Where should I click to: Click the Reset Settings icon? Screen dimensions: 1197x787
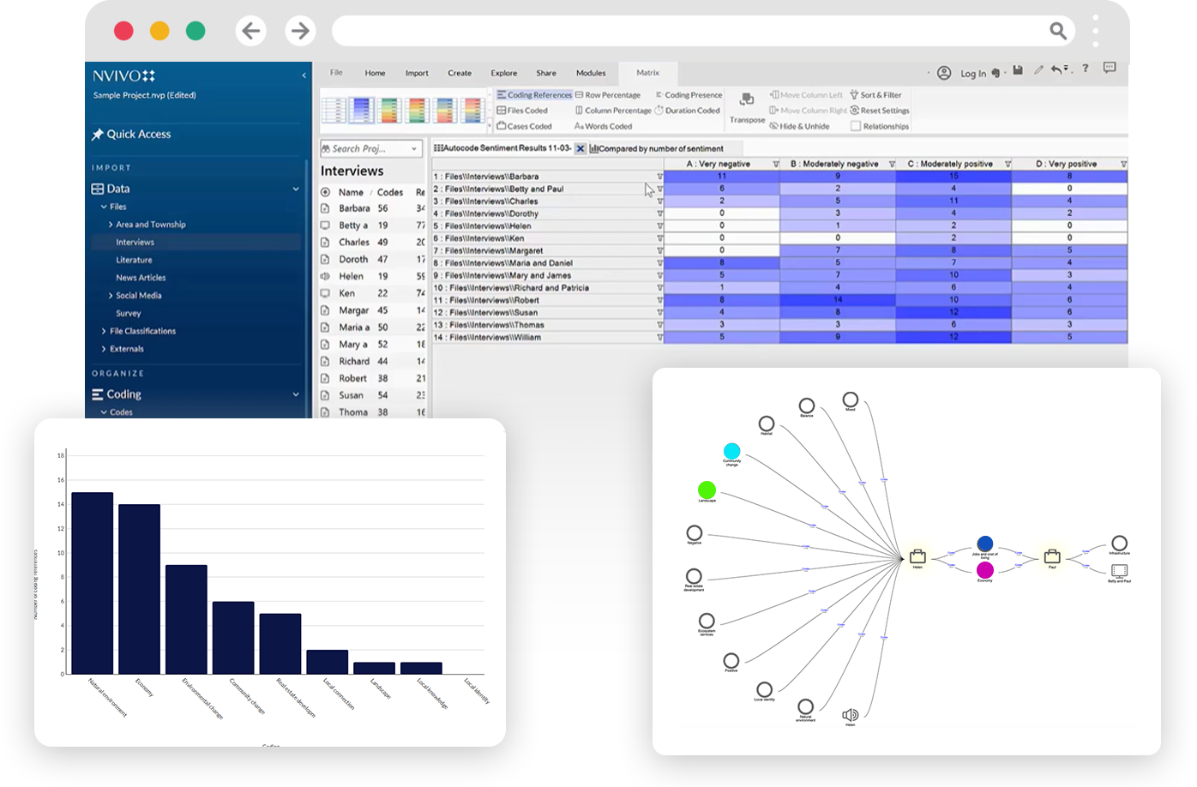(854, 111)
